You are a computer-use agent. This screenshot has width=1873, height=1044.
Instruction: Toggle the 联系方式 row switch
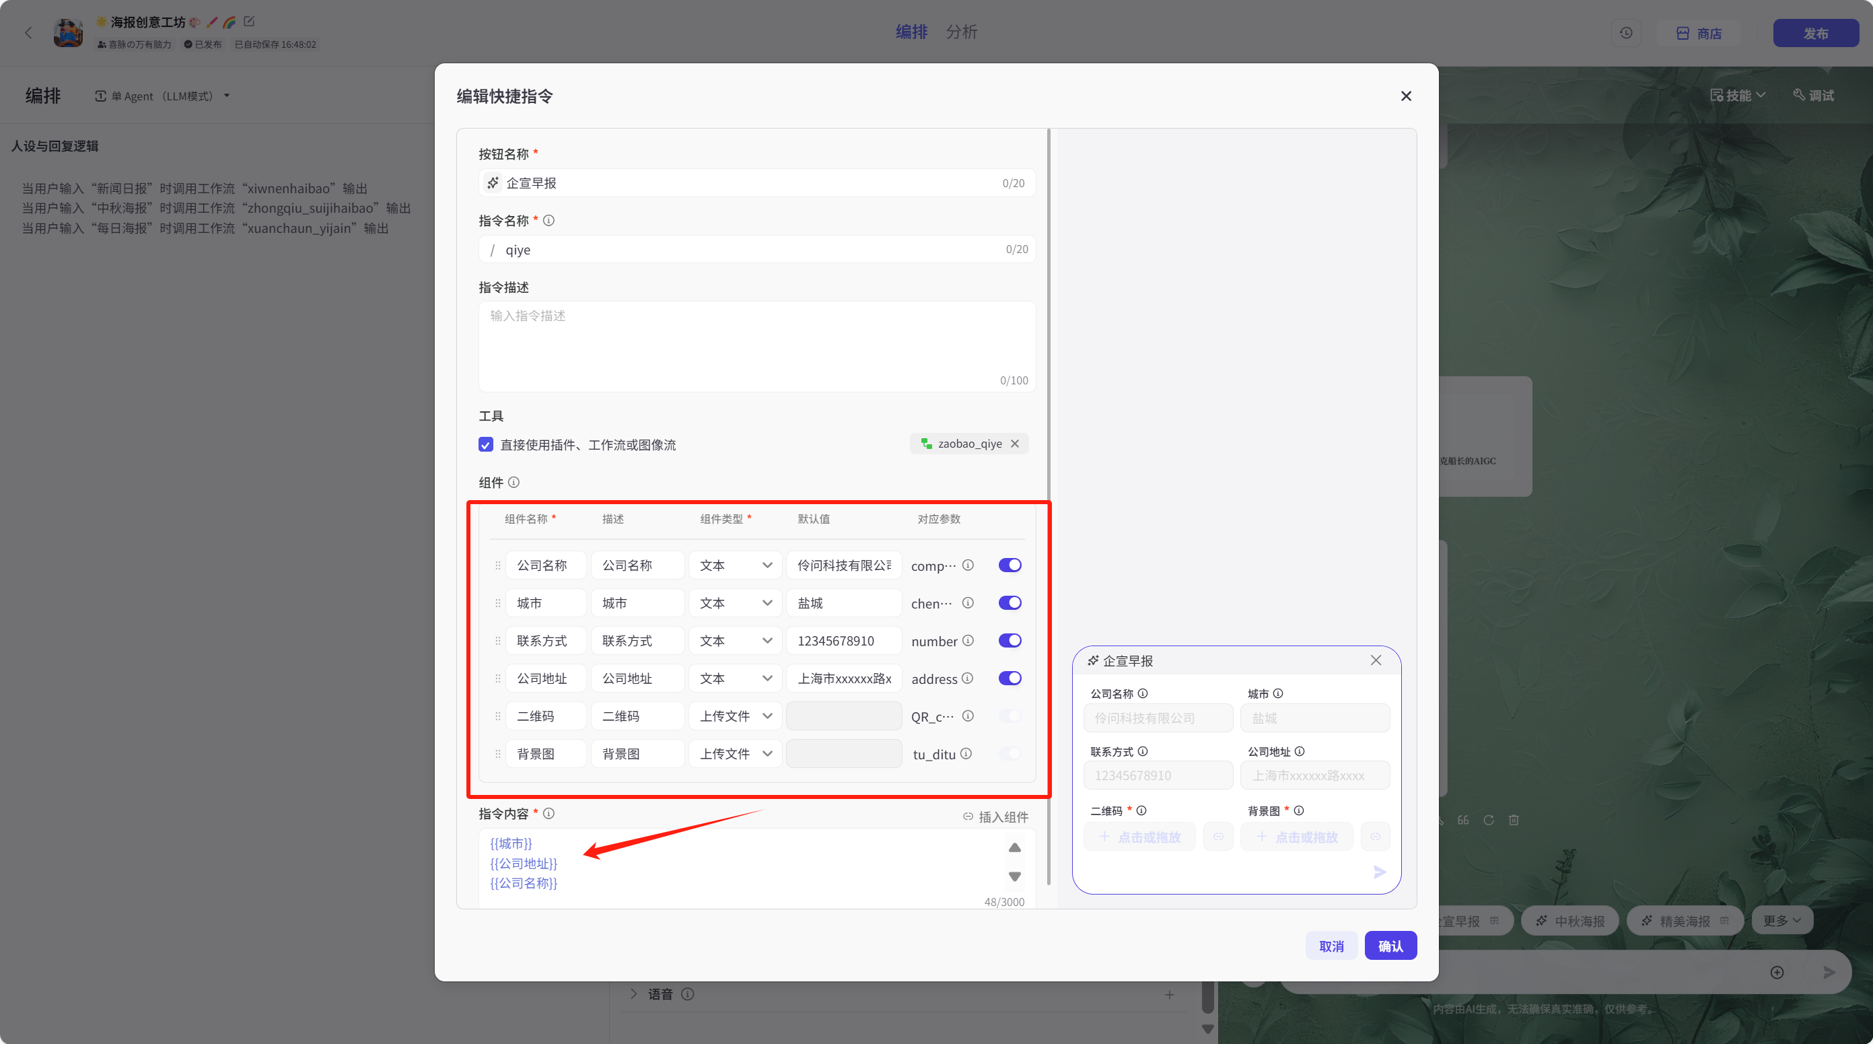coord(1010,641)
